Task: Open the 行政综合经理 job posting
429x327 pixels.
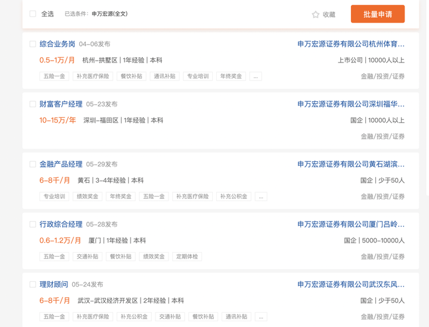Action: click(61, 225)
